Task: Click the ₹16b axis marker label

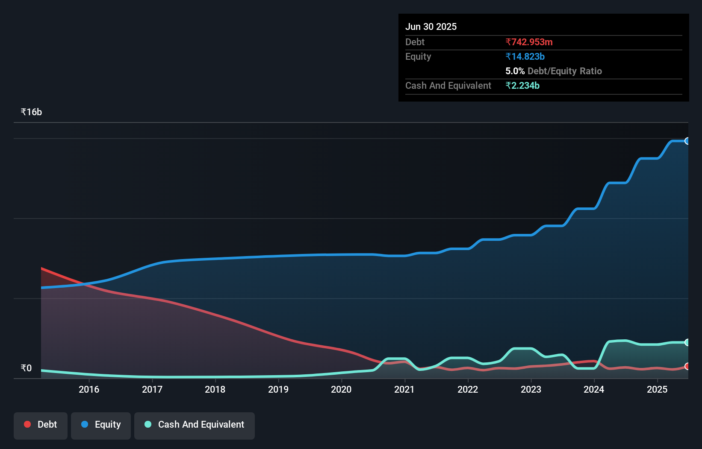Action: click(x=31, y=111)
